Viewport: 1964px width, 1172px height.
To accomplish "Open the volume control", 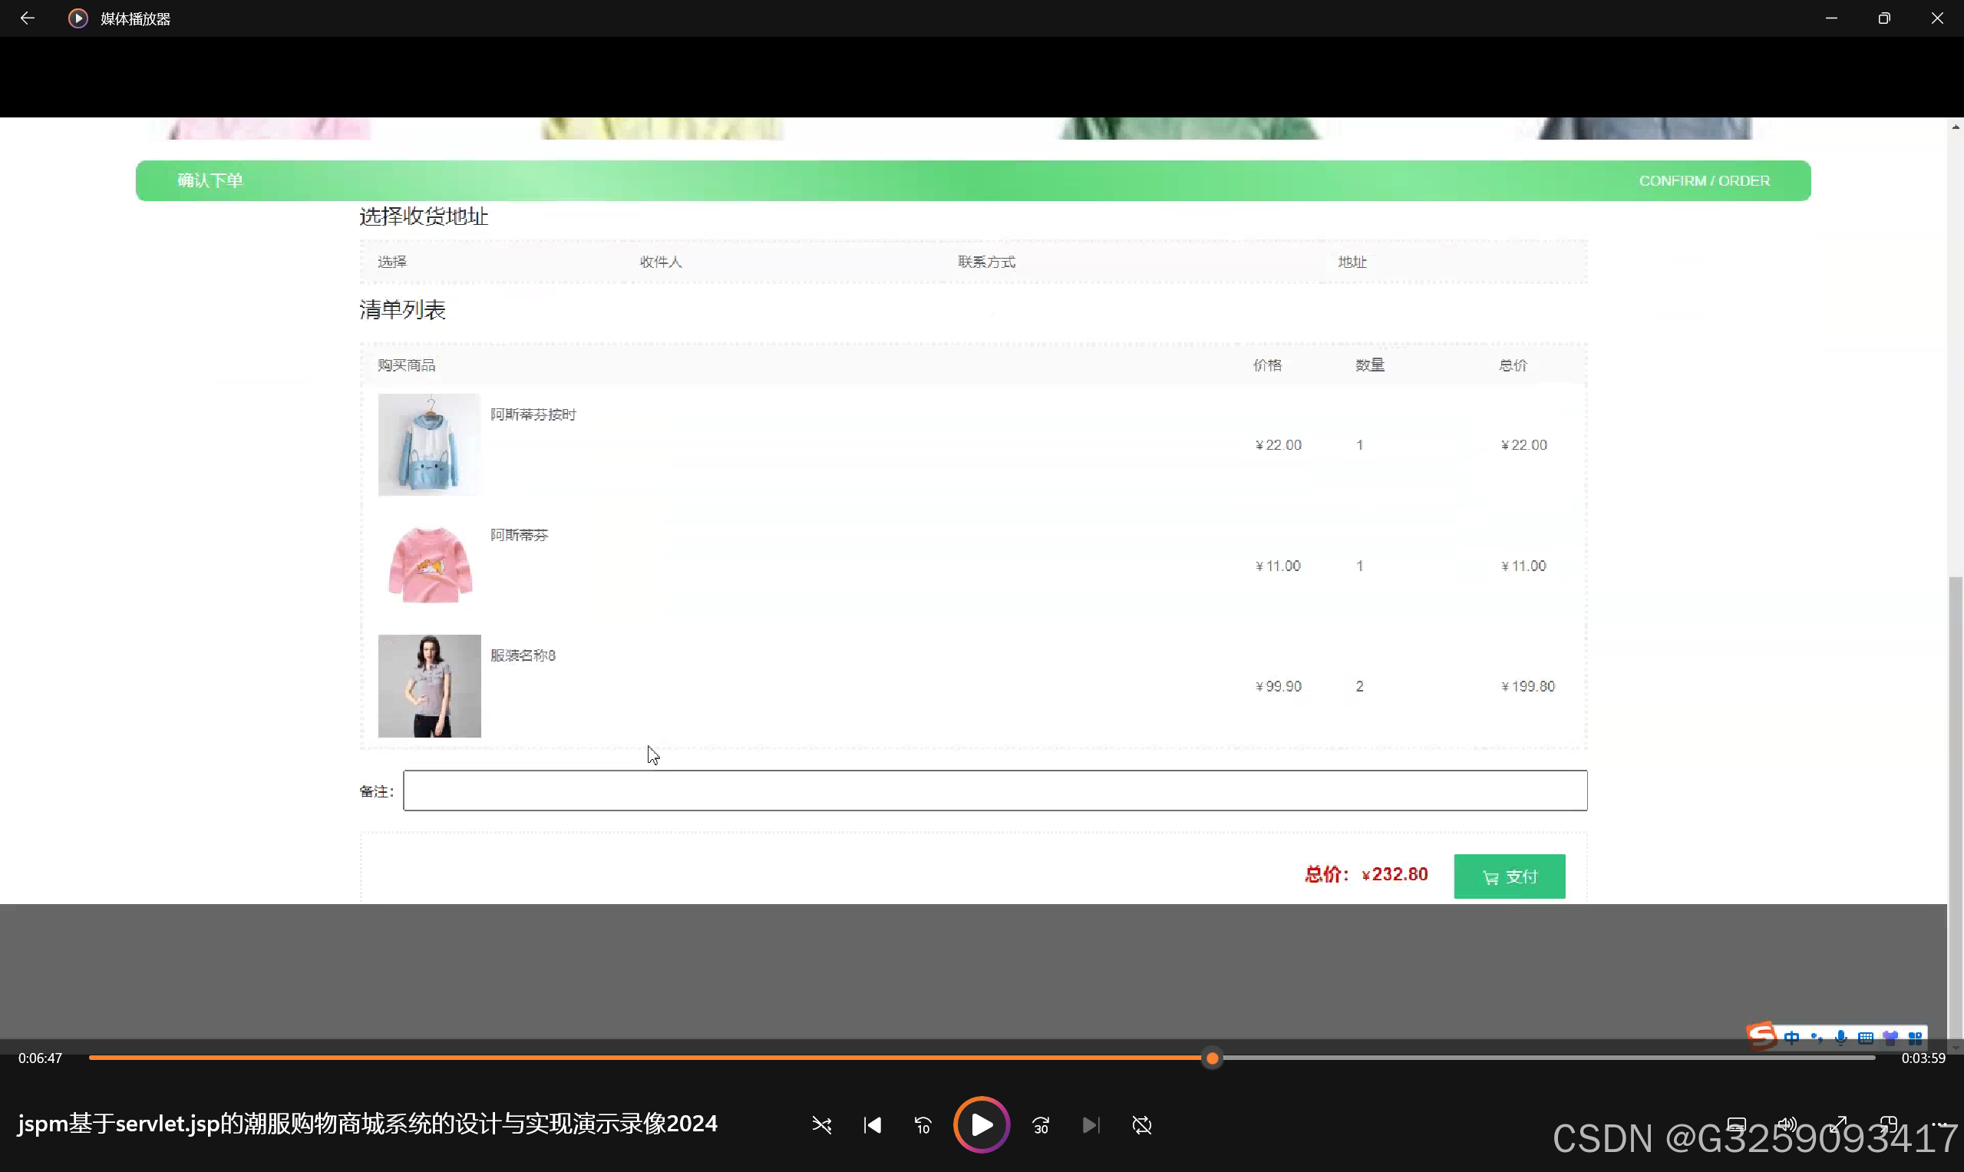I will 1787,1124.
